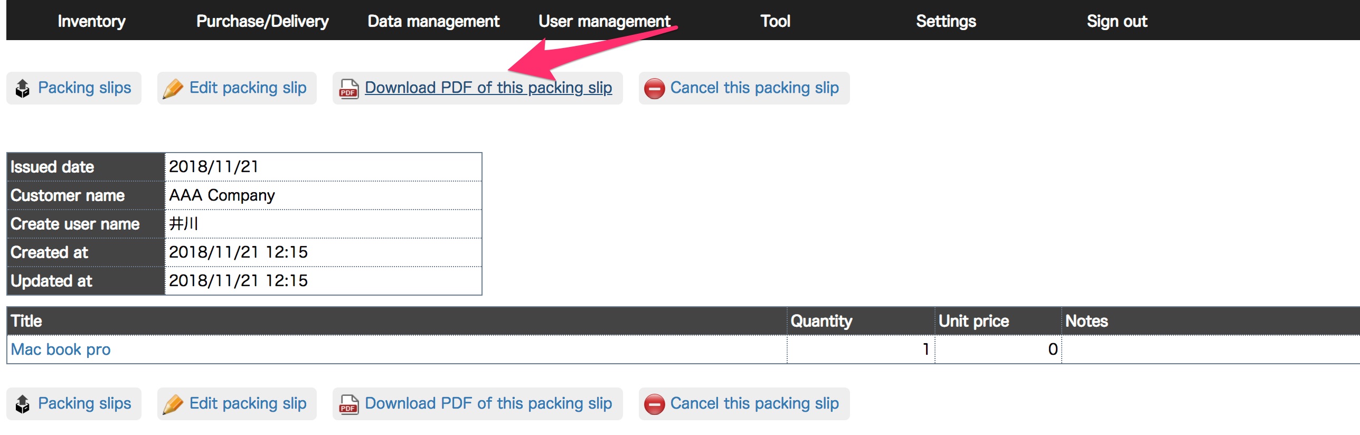1360x435 pixels.
Task: Sign out of the application
Action: 1117,21
